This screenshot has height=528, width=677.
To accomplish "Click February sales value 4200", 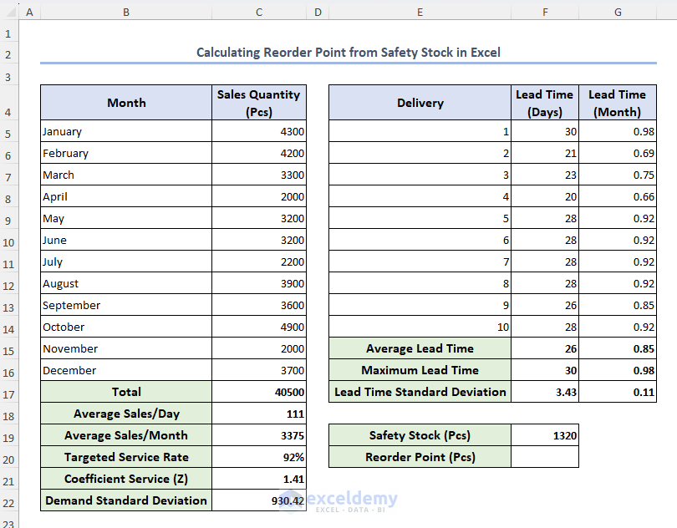I will (x=259, y=153).
